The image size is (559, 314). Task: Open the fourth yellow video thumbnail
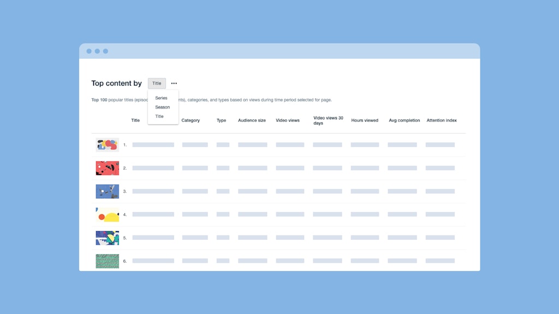click(x=108, y=215)
